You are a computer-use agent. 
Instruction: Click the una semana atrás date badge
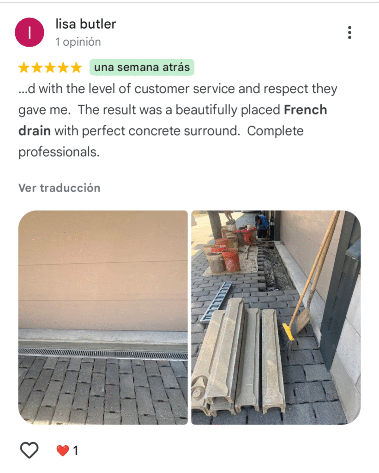[x=142, y=67]
